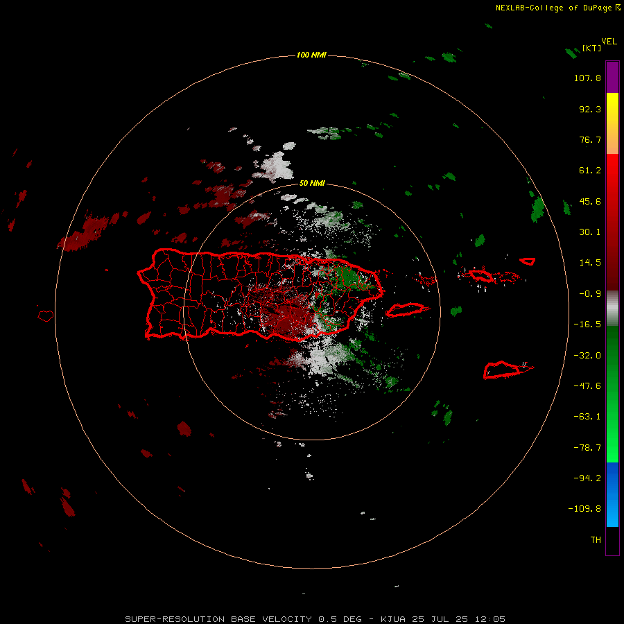Image resolution: width=624 pixels, height=624 pixels.
Task: Click the purple segment of the color bar
Action: [612, 77]
